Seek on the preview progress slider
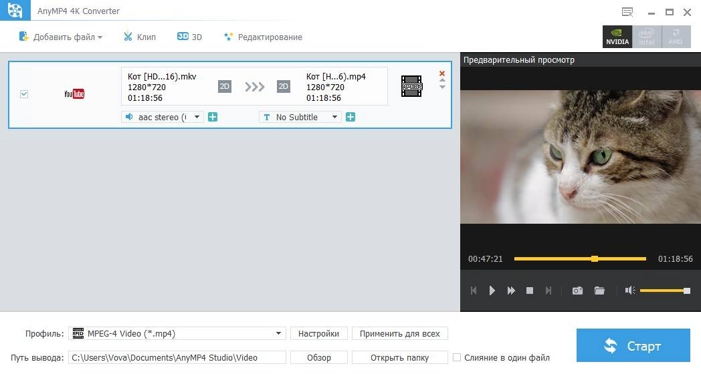Viewport: 701px width, 382px height. pos(581,259)
